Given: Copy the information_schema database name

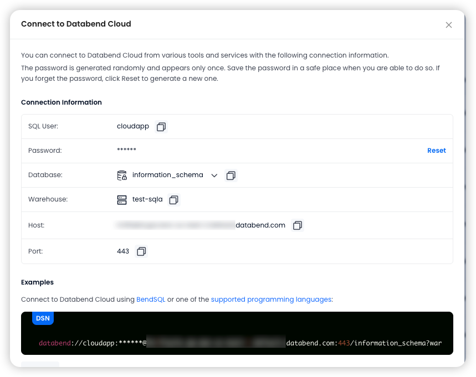Looking at the screenshot, I should [231, 175].
